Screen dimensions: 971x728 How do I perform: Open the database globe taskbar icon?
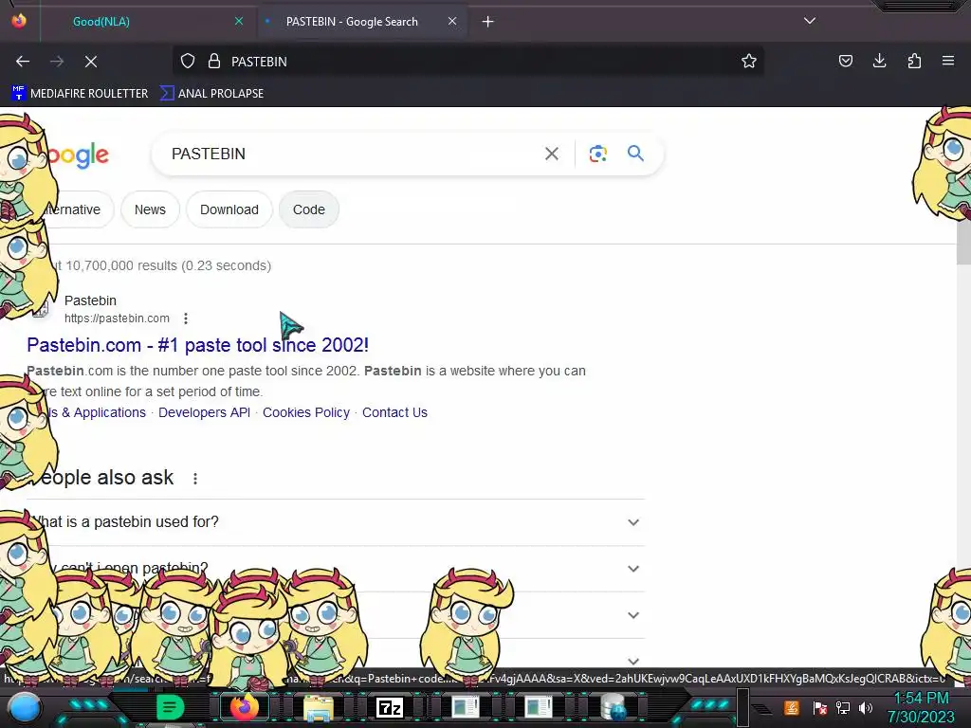(x=613, y=707)
